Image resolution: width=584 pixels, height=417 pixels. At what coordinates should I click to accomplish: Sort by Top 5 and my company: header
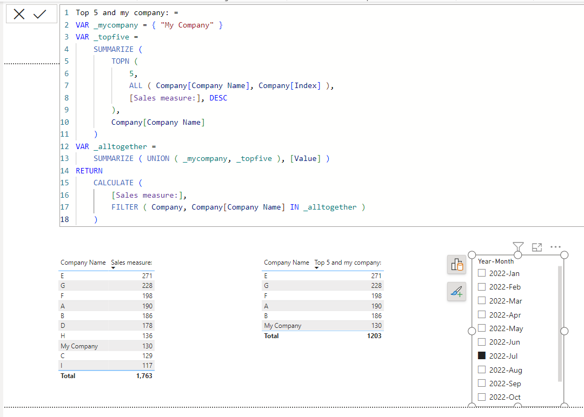click(348, 263)
